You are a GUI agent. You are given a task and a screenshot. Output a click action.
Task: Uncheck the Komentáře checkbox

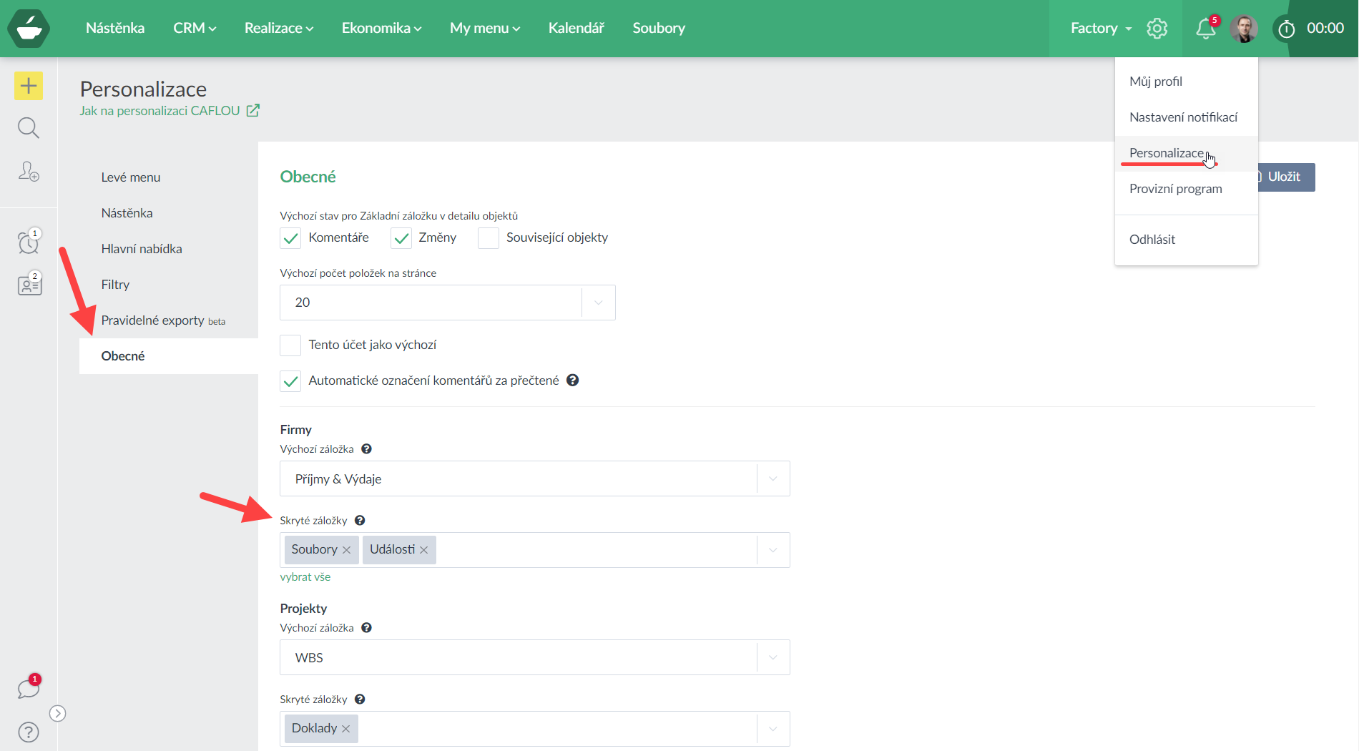pos(290,238)
